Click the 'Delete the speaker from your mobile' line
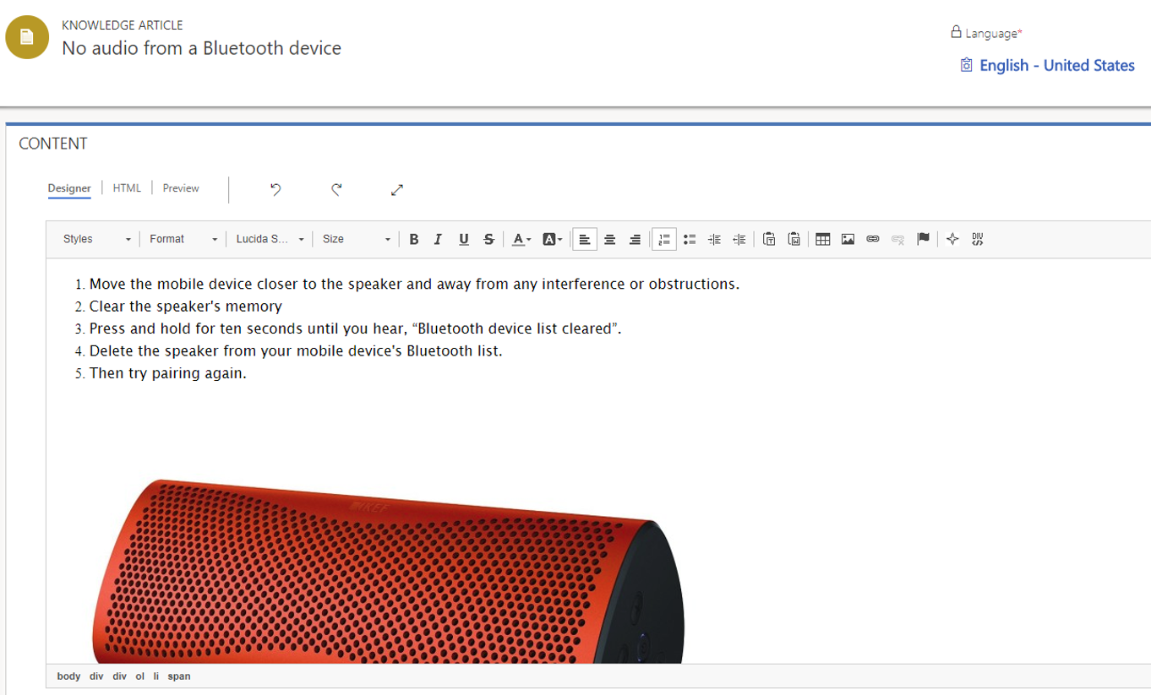The image size is (1151, 695). 296,350
